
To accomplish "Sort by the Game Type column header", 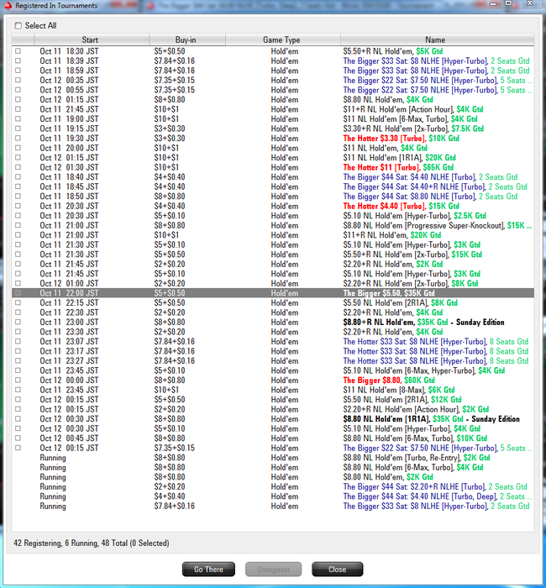I will [x=281, y=39].
